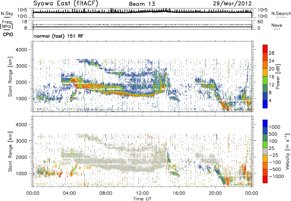
Task: Click the gray band in the velocity colorbar
Action: (x=265, y=152)
